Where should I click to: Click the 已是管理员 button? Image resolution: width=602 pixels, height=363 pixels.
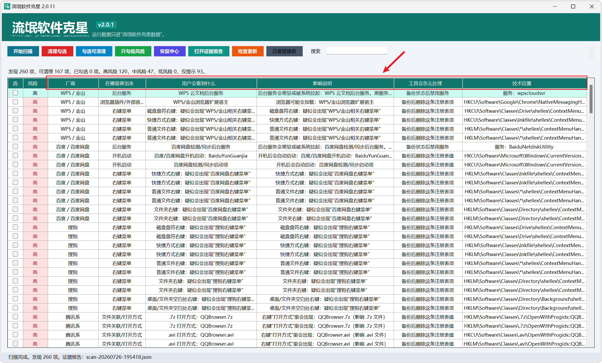284,51
